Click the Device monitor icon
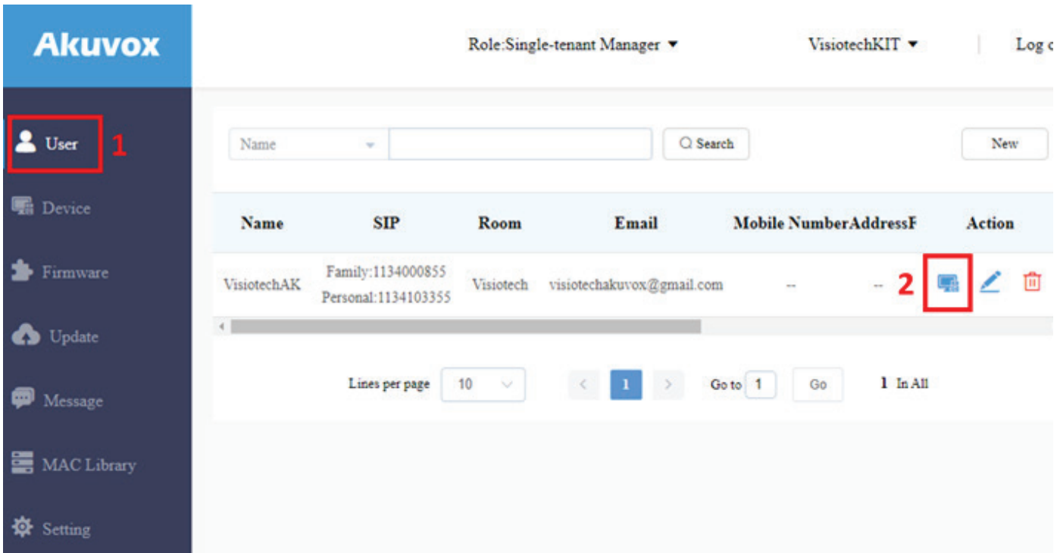The width and height of the screenshot is (1057, 553). (23, 208)
